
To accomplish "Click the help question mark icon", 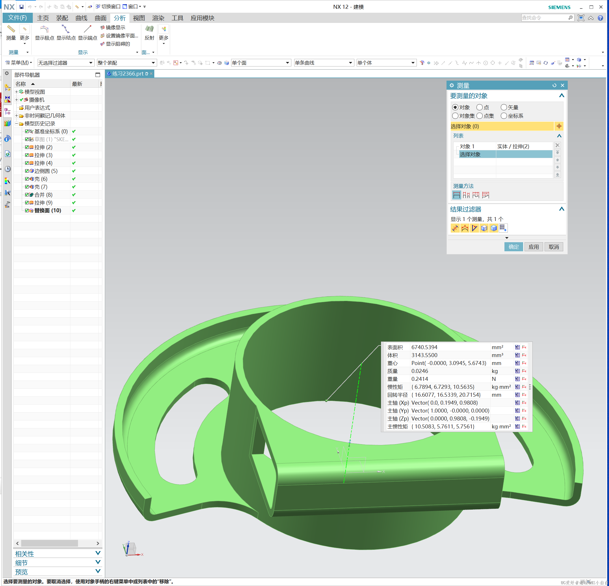I will click(x=600, y=18).
